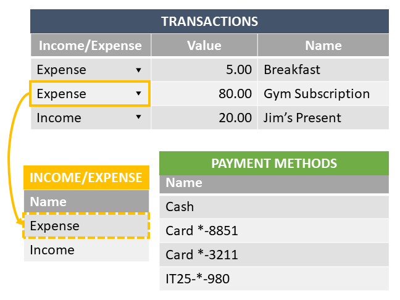Screen dimensions: 400x300
Task: Click the TRANSACTIONS table title
Action: [209, 22]
